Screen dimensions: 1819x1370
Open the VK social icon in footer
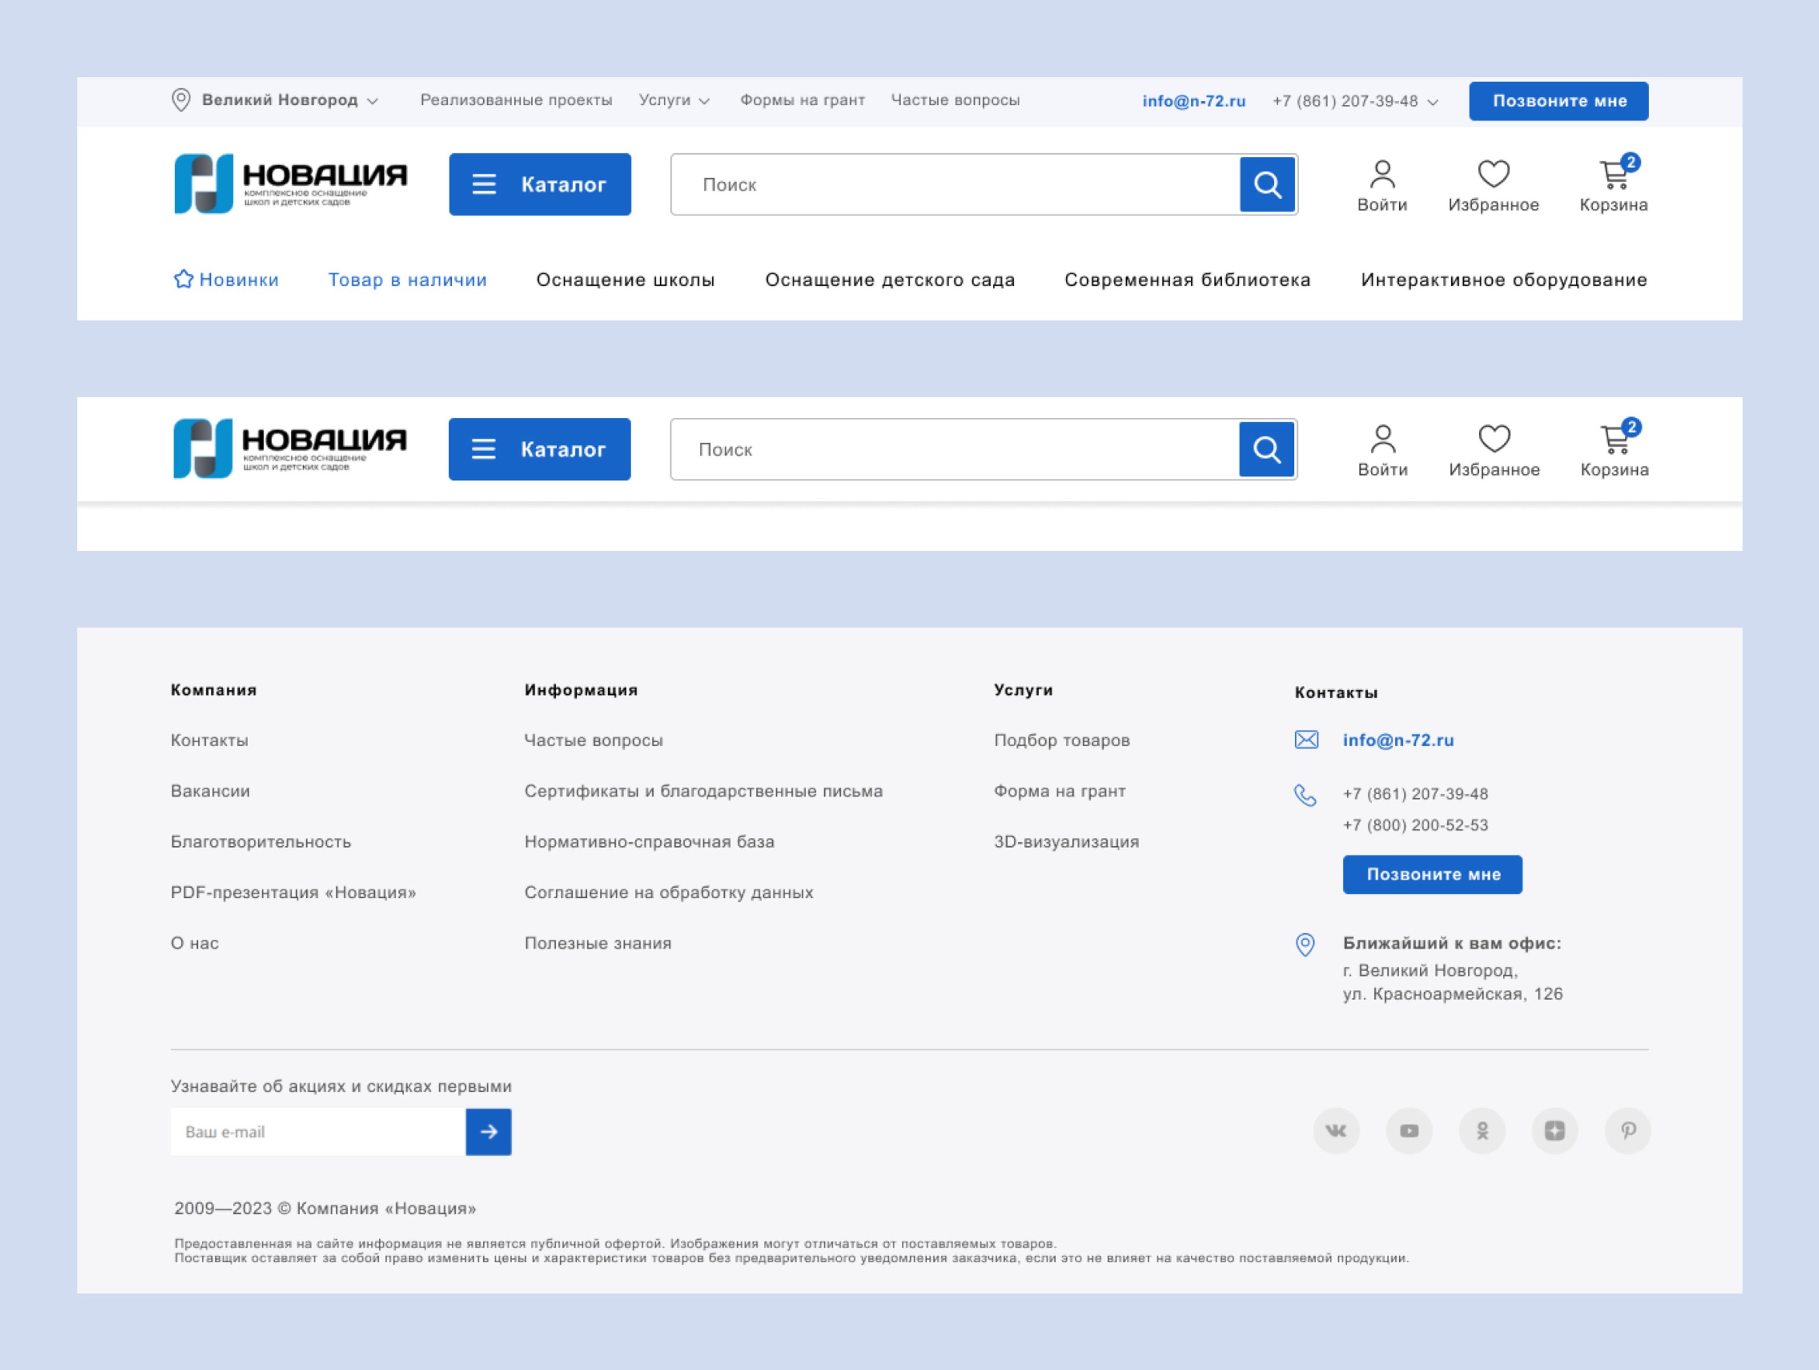point(1335,1131)
